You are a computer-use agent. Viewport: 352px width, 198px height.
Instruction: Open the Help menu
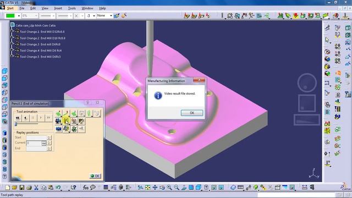coord(102,8)
